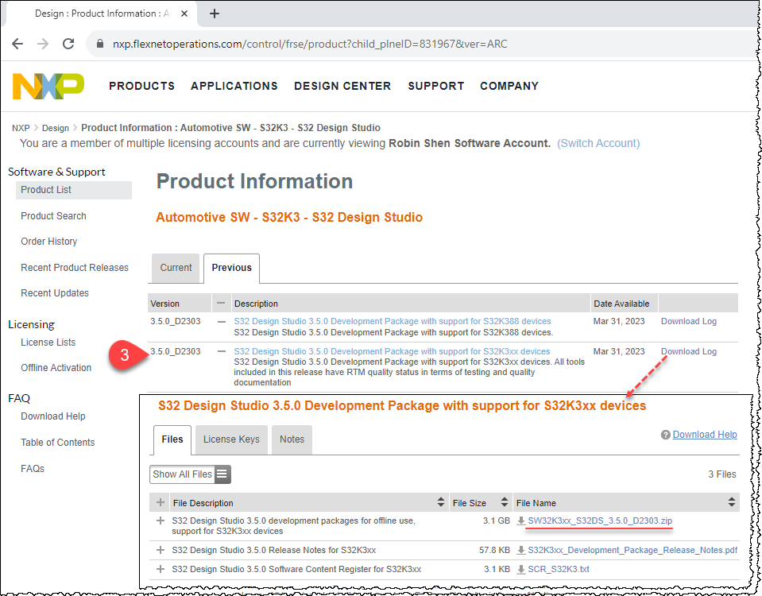
Task: Open Recent Updates in sidebar
Action: pyautogui.click(x=54, y=293)
